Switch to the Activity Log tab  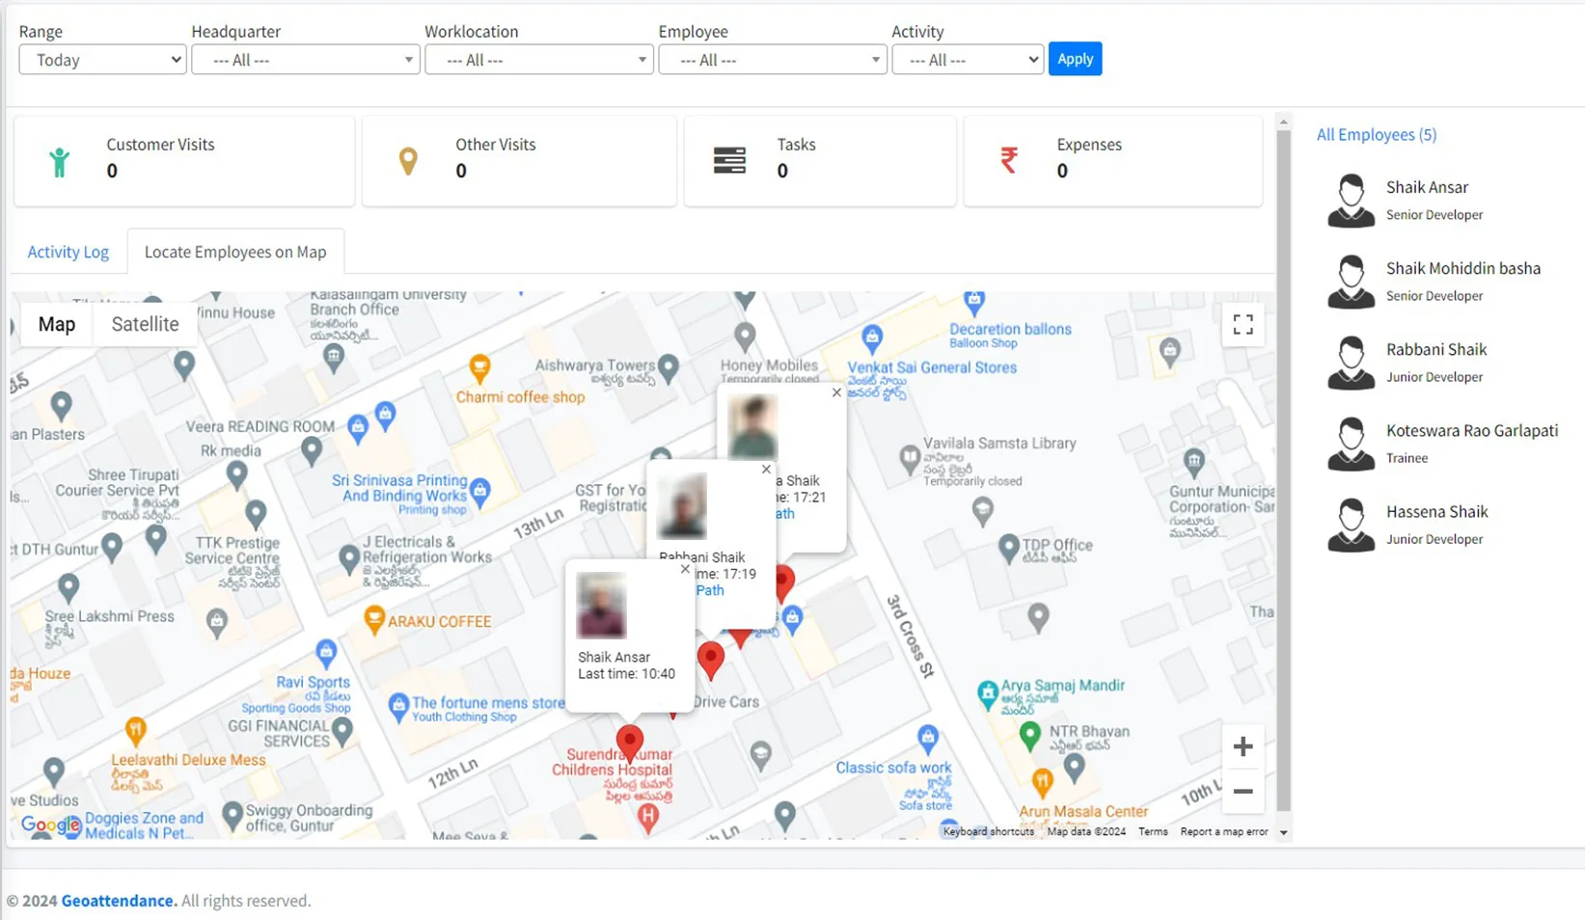[68, 252]
